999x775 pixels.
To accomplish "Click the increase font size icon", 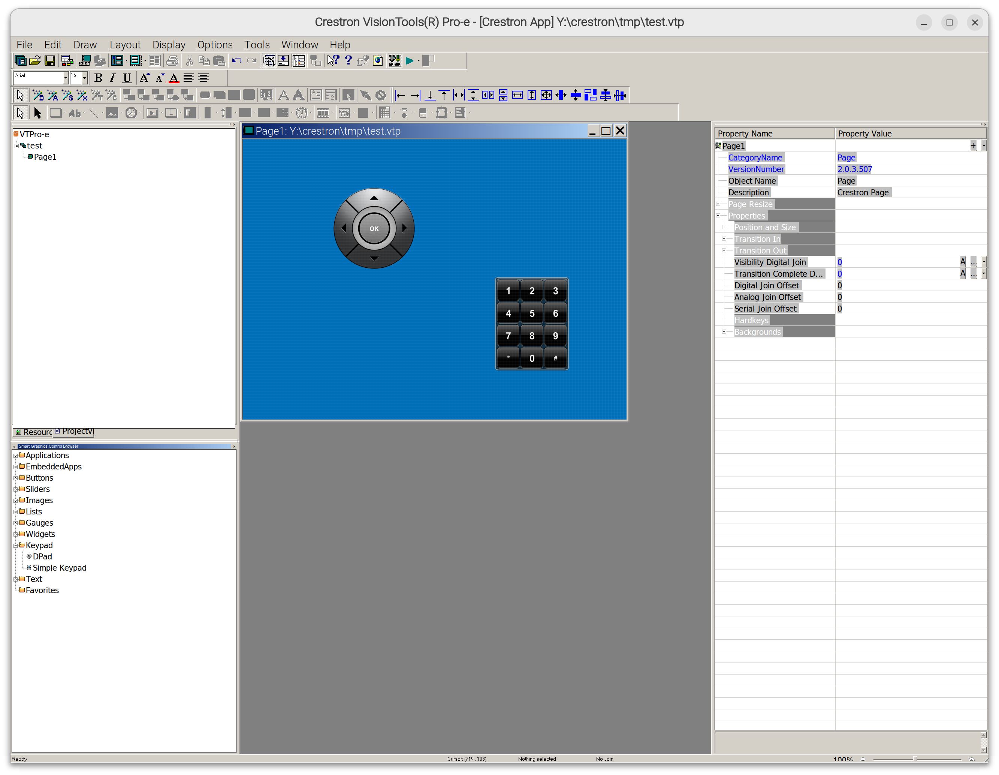I will (145, 78).
